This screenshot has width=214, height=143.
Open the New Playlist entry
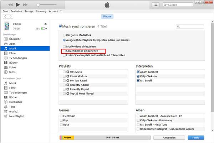point(25,116)
